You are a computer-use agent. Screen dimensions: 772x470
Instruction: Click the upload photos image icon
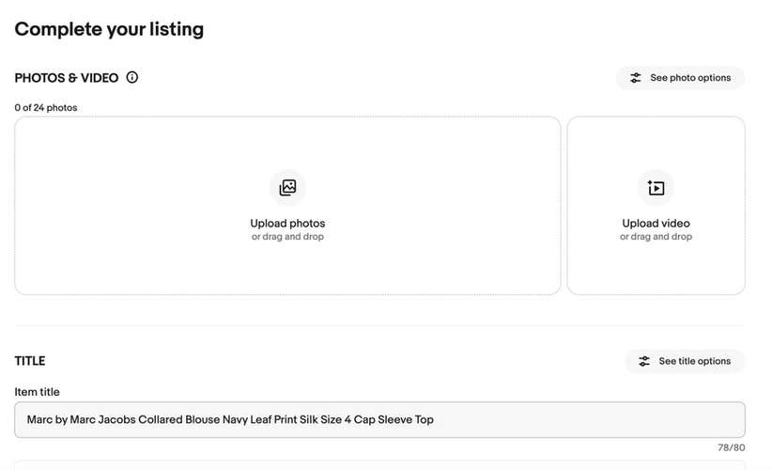(x=287, y=188)
